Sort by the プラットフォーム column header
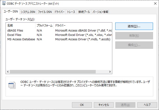 pos(45,25)
